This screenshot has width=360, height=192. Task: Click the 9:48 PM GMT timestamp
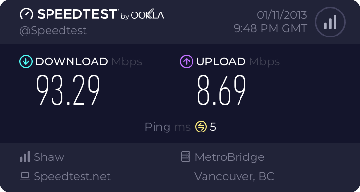[270, 28]
